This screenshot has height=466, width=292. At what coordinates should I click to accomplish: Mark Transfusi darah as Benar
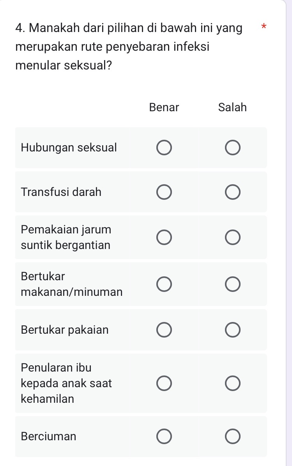(x=164, y=192)
